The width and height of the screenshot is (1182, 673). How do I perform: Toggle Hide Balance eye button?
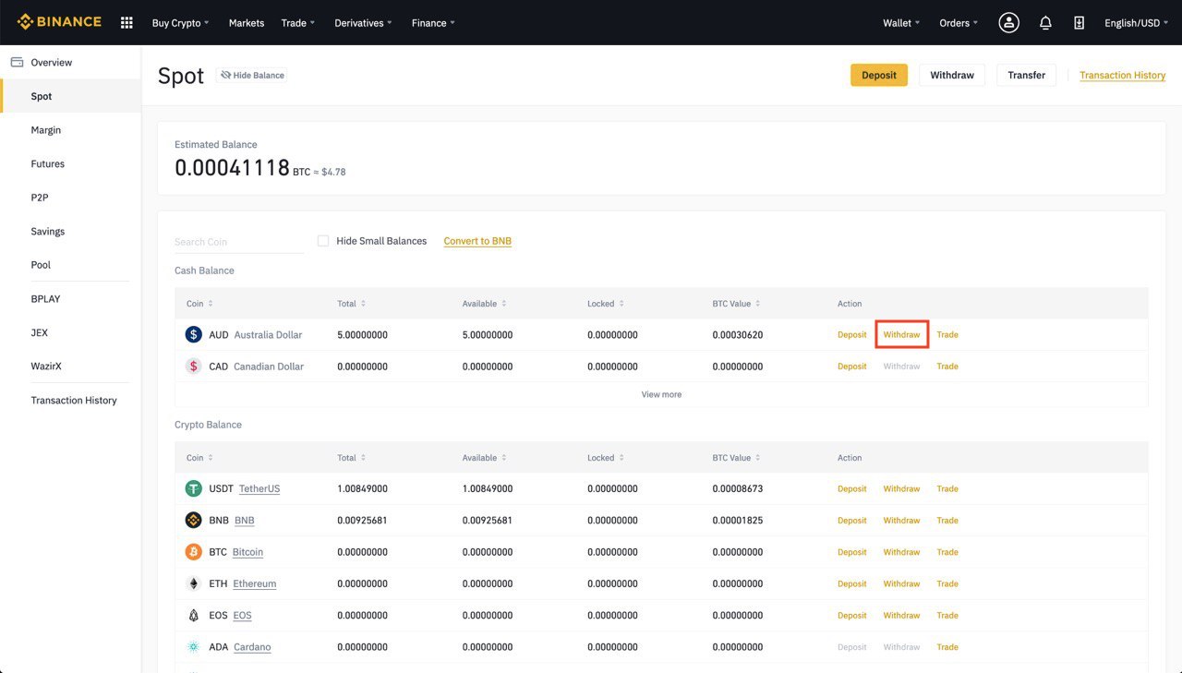click(251, 75)
